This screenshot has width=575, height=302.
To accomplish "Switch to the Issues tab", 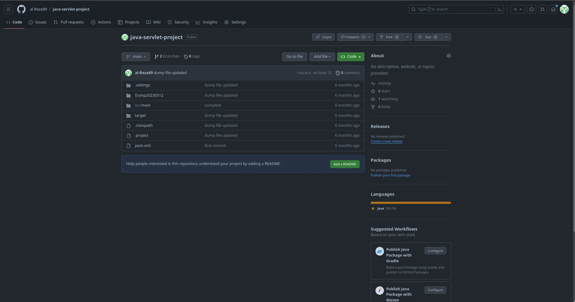I will (38, 22).
